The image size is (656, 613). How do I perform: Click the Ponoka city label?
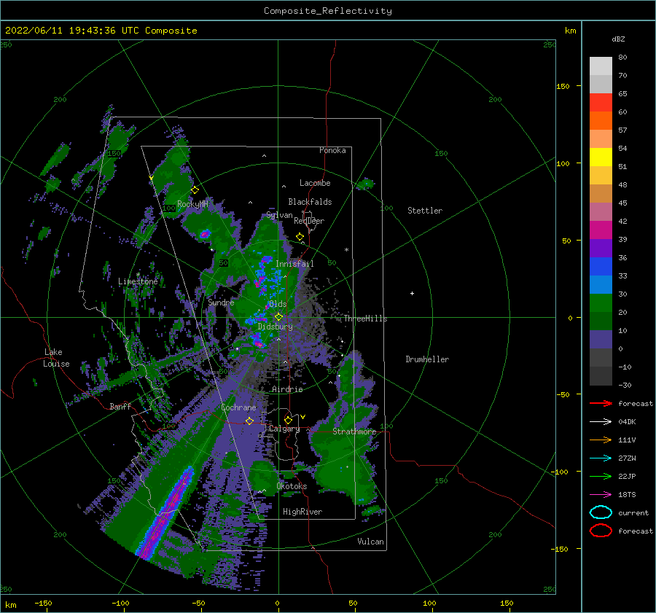click(332, 150)
